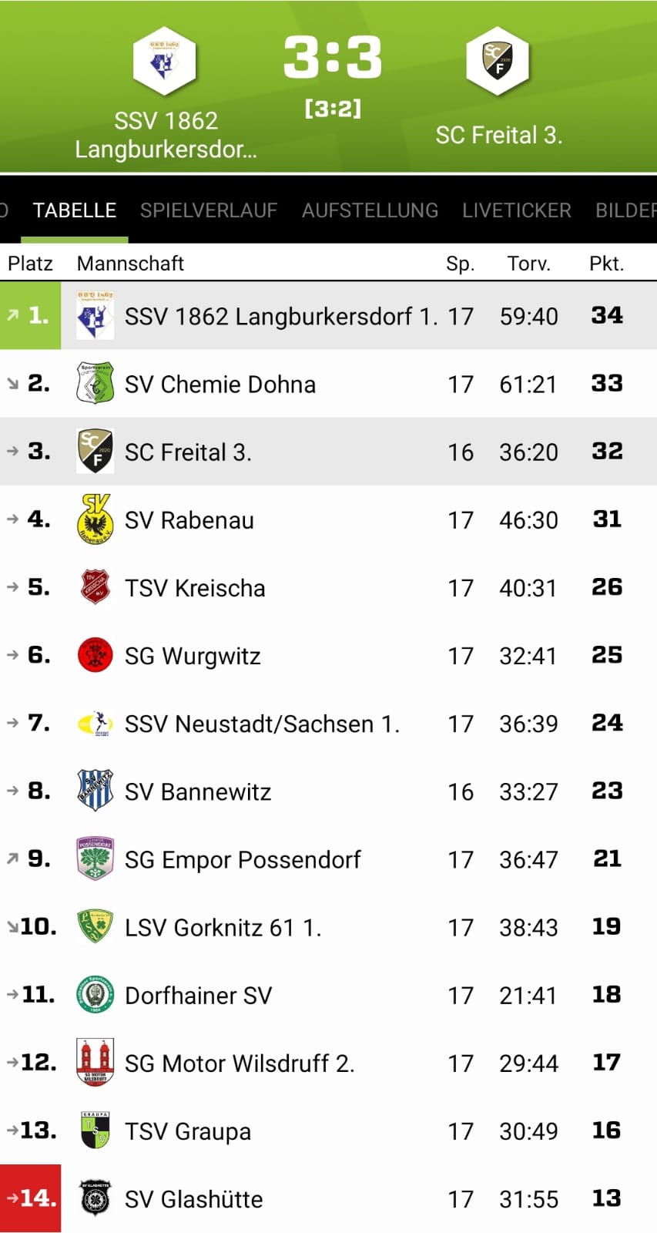Tap SC Freital 3. header crest
The width and height of the screenshot is (657, 1233).
click(x=498, y=61)
